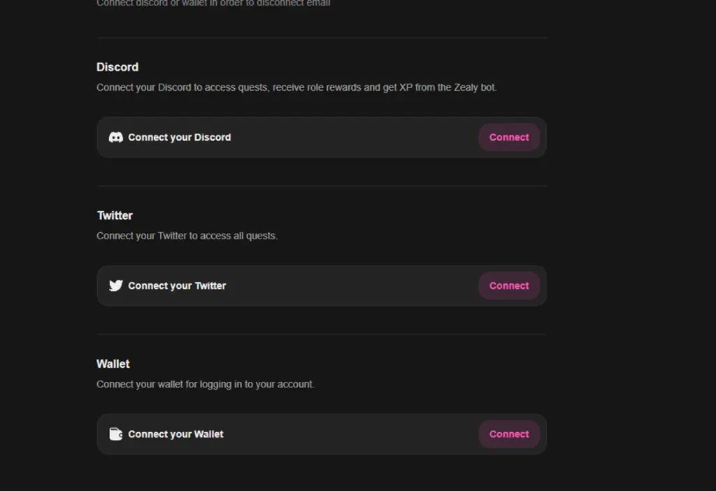This screenshot has height=491, width=716.
Task: Select the Discord section heading
Action: (x=117, y=67)
